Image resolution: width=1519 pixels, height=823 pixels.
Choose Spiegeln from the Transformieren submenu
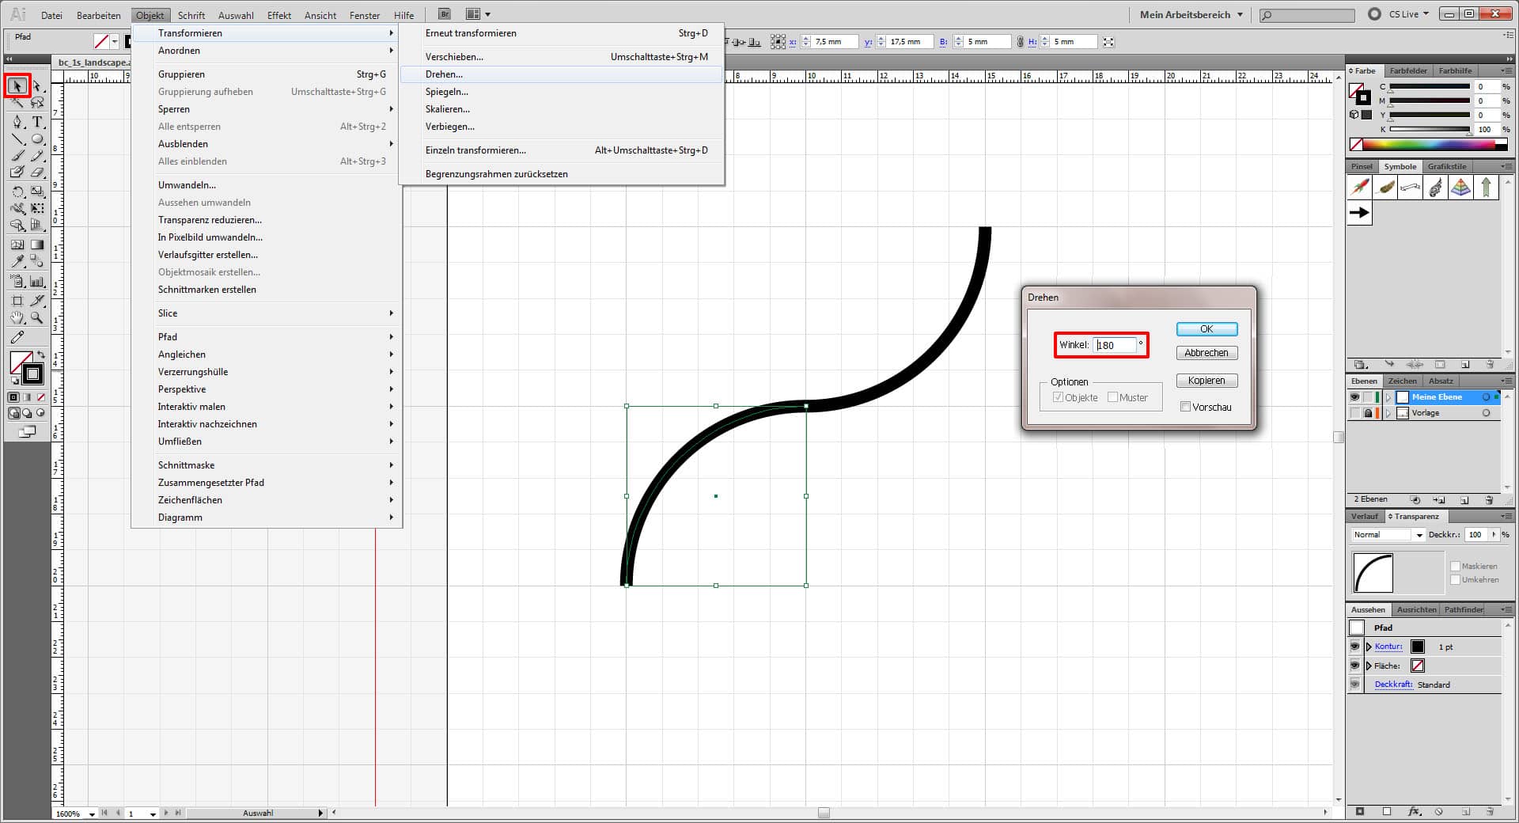tap(448, 92)
